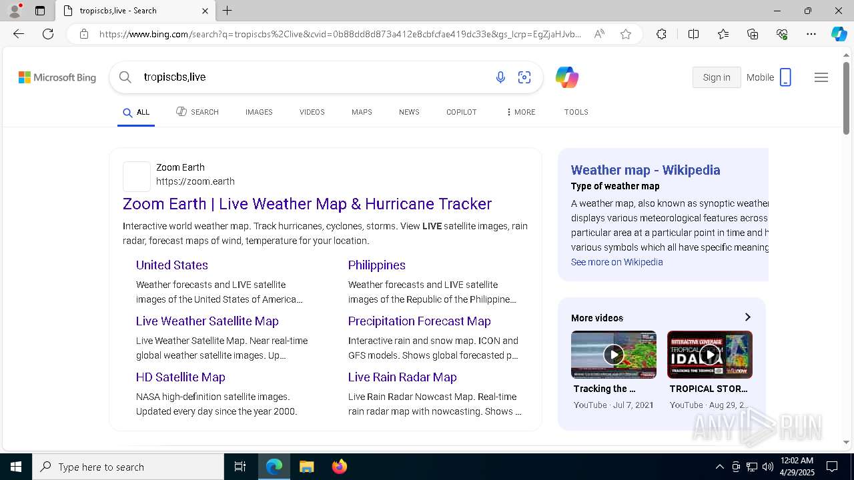854x480 pixels.
Task: Open the favorites list icon
Action: pyautogui.click(x=723, y=34)
